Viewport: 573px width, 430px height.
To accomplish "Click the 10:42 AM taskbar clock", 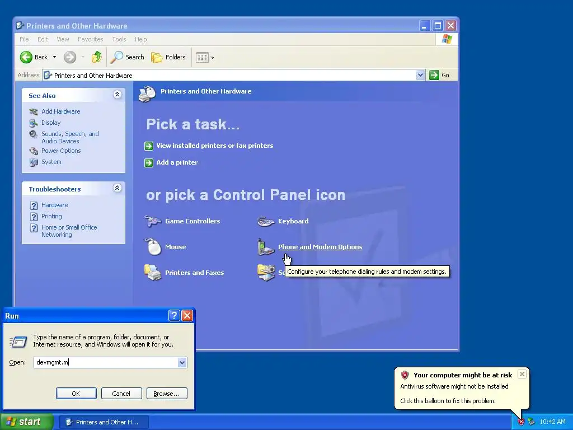I will [552, 422].
